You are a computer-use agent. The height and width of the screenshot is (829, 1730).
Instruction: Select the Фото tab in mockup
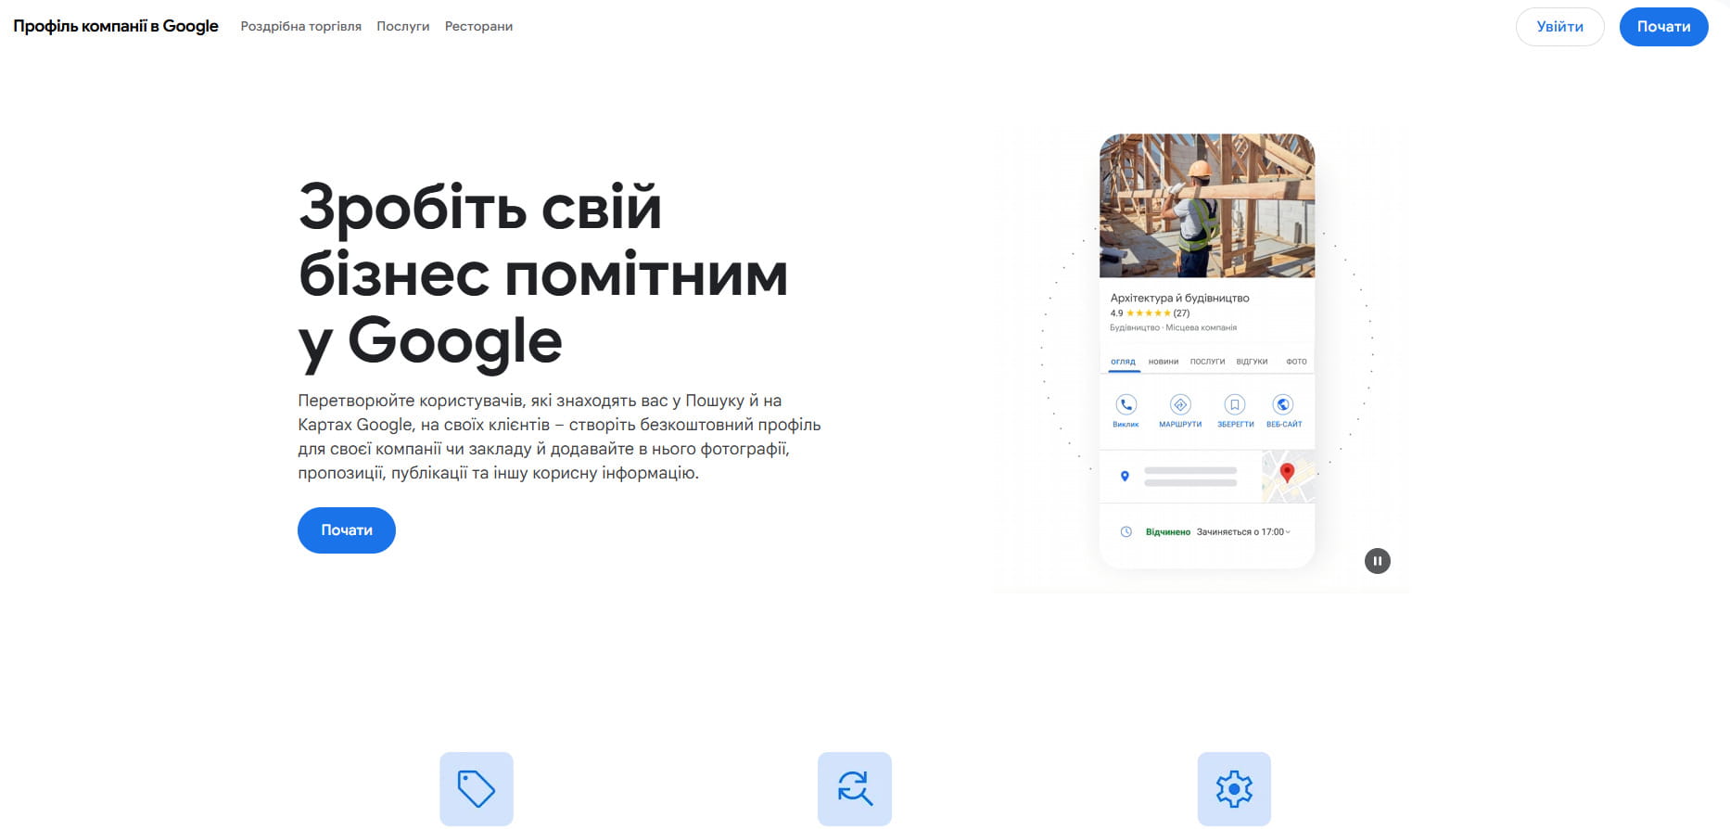click(x=1296, y=362)
